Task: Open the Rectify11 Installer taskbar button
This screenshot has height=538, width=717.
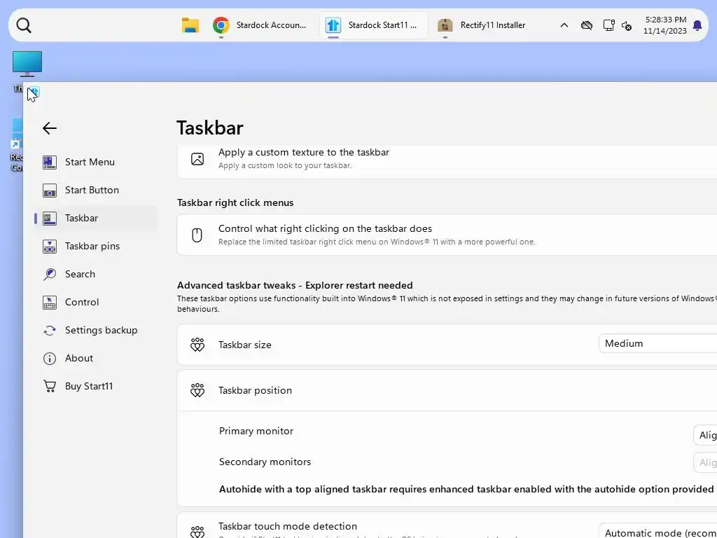Action: point(482,25)
